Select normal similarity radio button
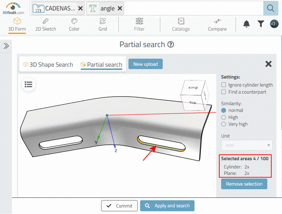The height and width of the screenshot is (214, 282). (x=224, y=110)
